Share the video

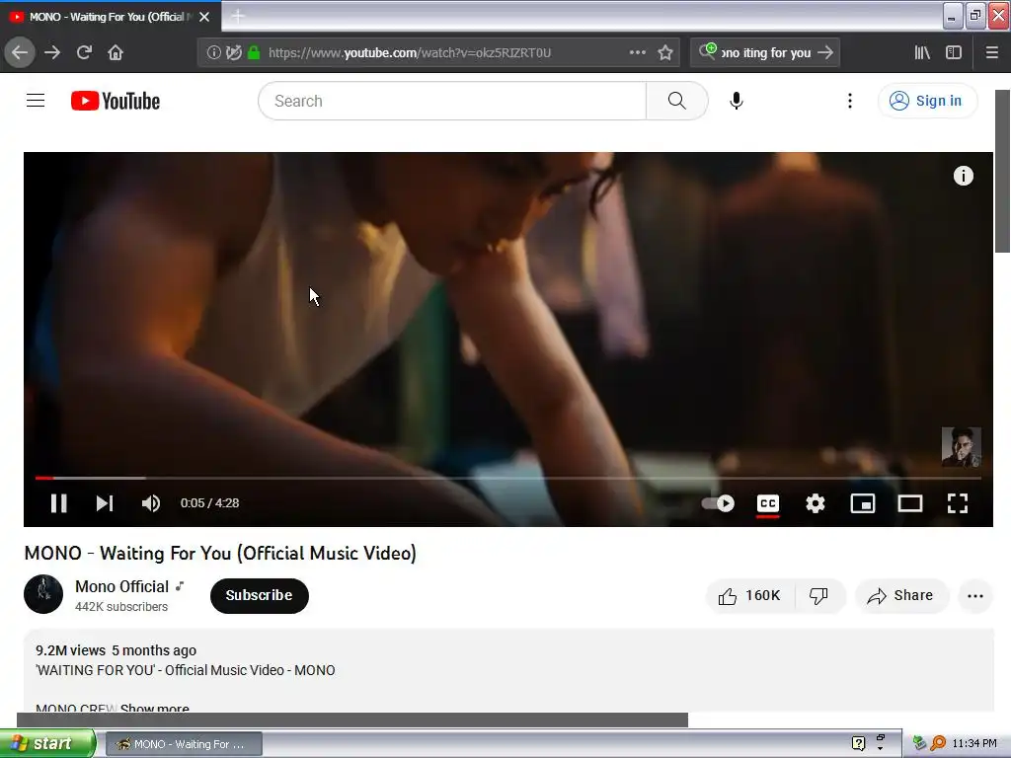(900, 595)
